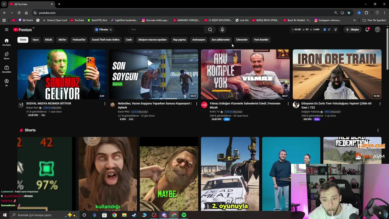
Task: Open the Windows Start menu
Action: click(5, 215)
